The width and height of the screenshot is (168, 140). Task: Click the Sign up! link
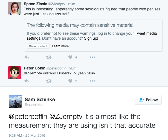tap(91, 38)
